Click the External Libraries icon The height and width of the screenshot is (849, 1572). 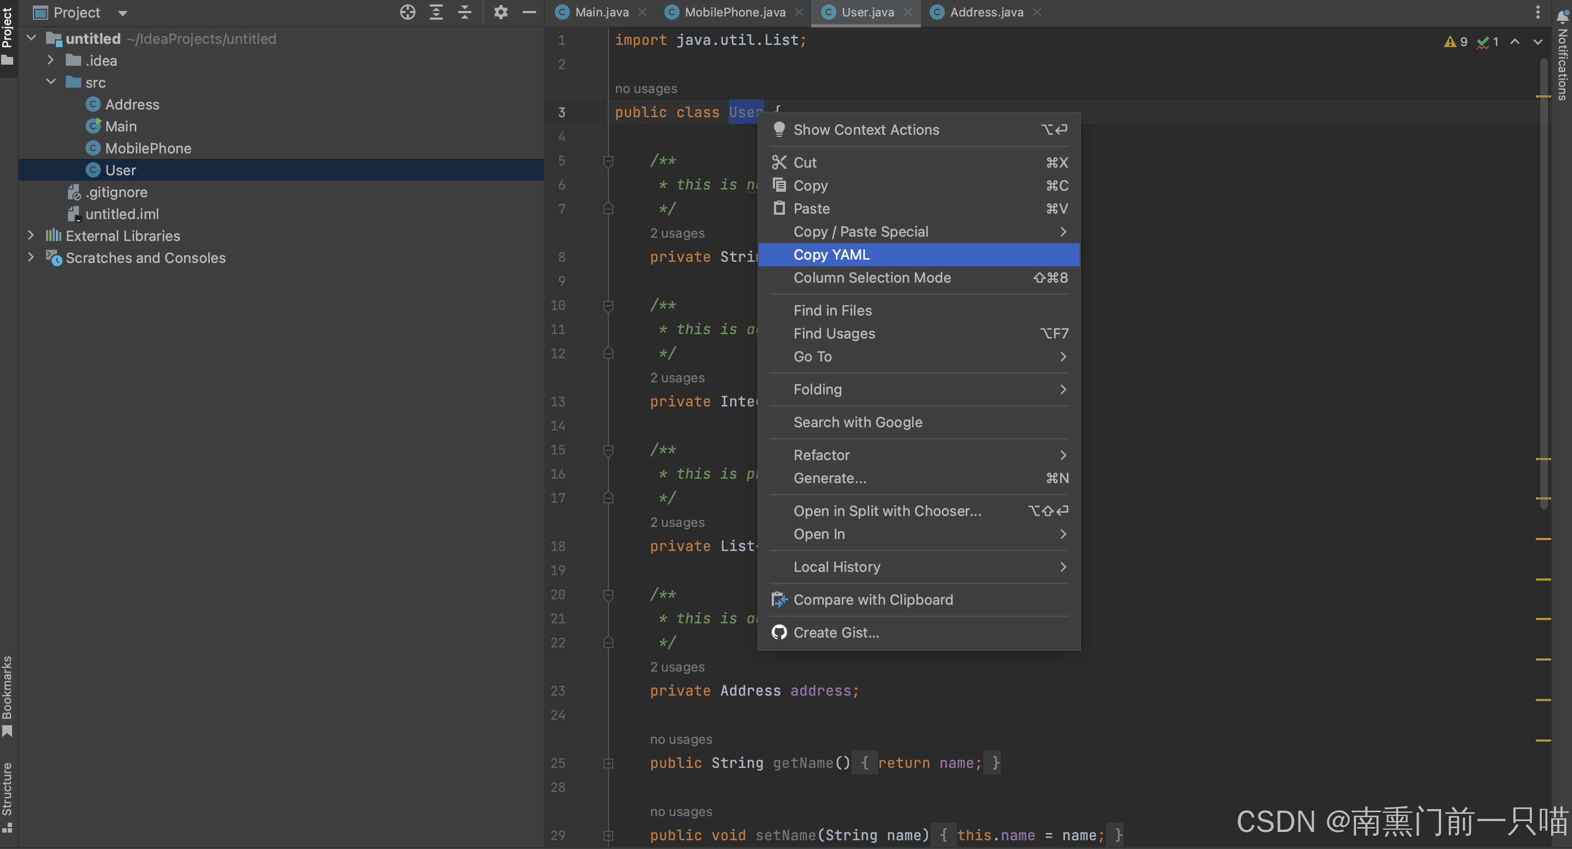pyautogui.click(x=54, y=236)
